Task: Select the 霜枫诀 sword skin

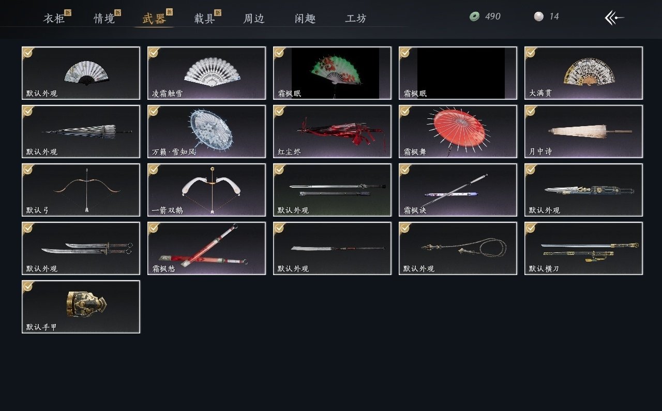Action: click(x=458, y=190)
